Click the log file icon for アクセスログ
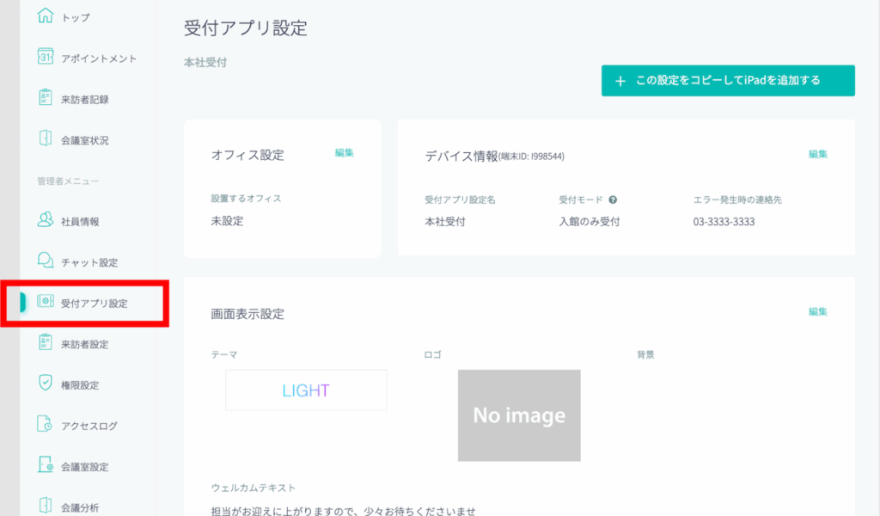The height and width of the screenshot is (516, 880). point(46,425)
